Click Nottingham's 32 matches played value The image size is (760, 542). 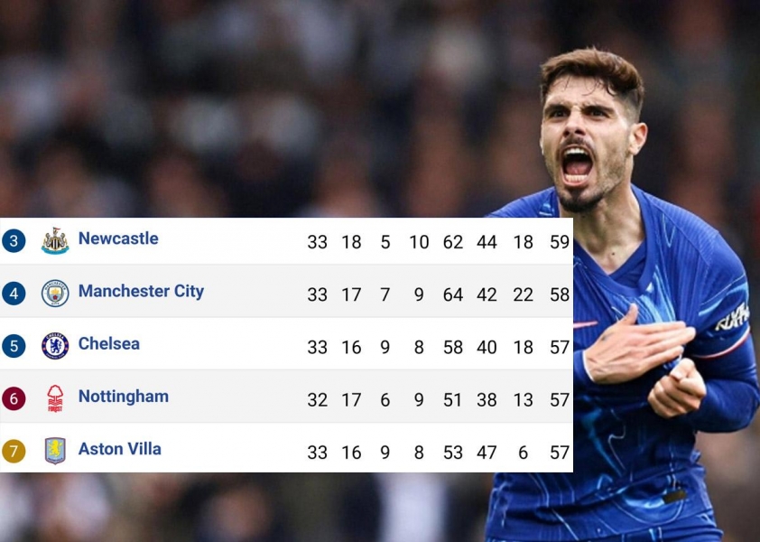coord(317,400)
